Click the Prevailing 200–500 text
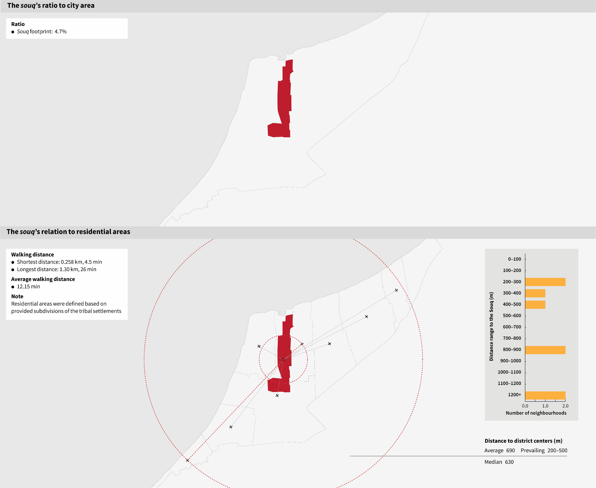The height and width of the screenshot is (488, 596). [x=544, y=450]
